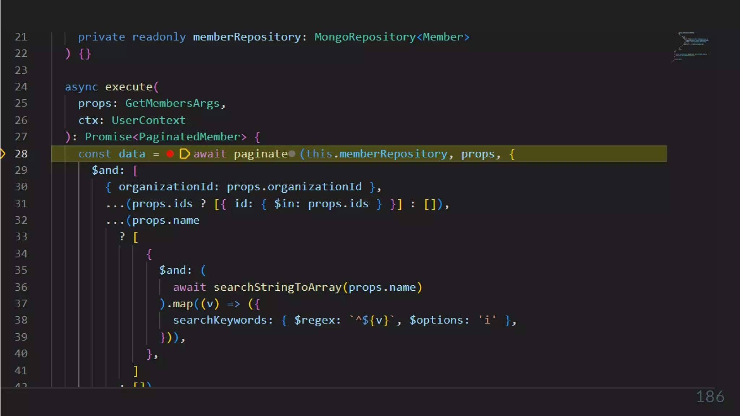740x416 pixels.
Task: Click line number 35 in the gutter
Action: click(21, 270)
